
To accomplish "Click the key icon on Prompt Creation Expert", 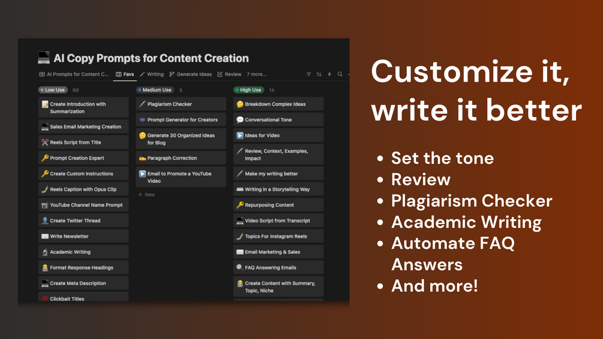I will pos(45,158).
